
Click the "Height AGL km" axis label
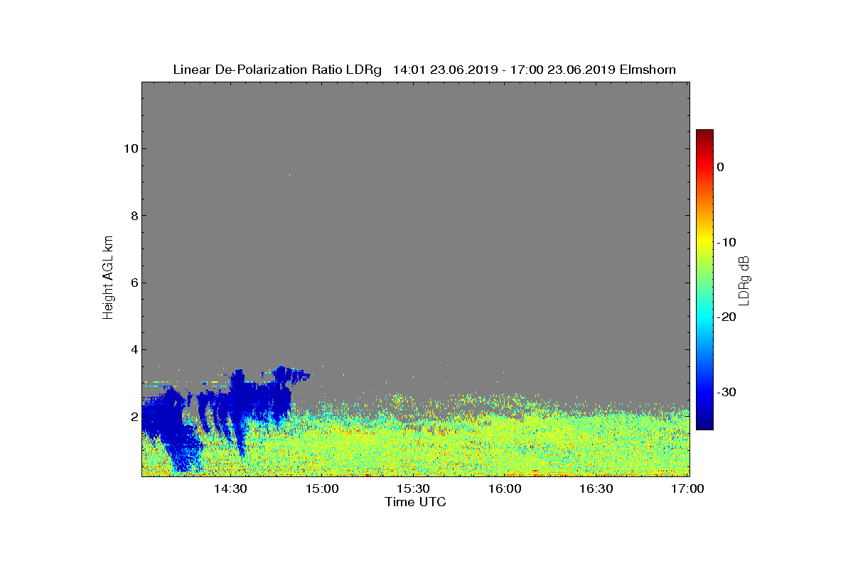pyautogui.click(x=108, y=278)
